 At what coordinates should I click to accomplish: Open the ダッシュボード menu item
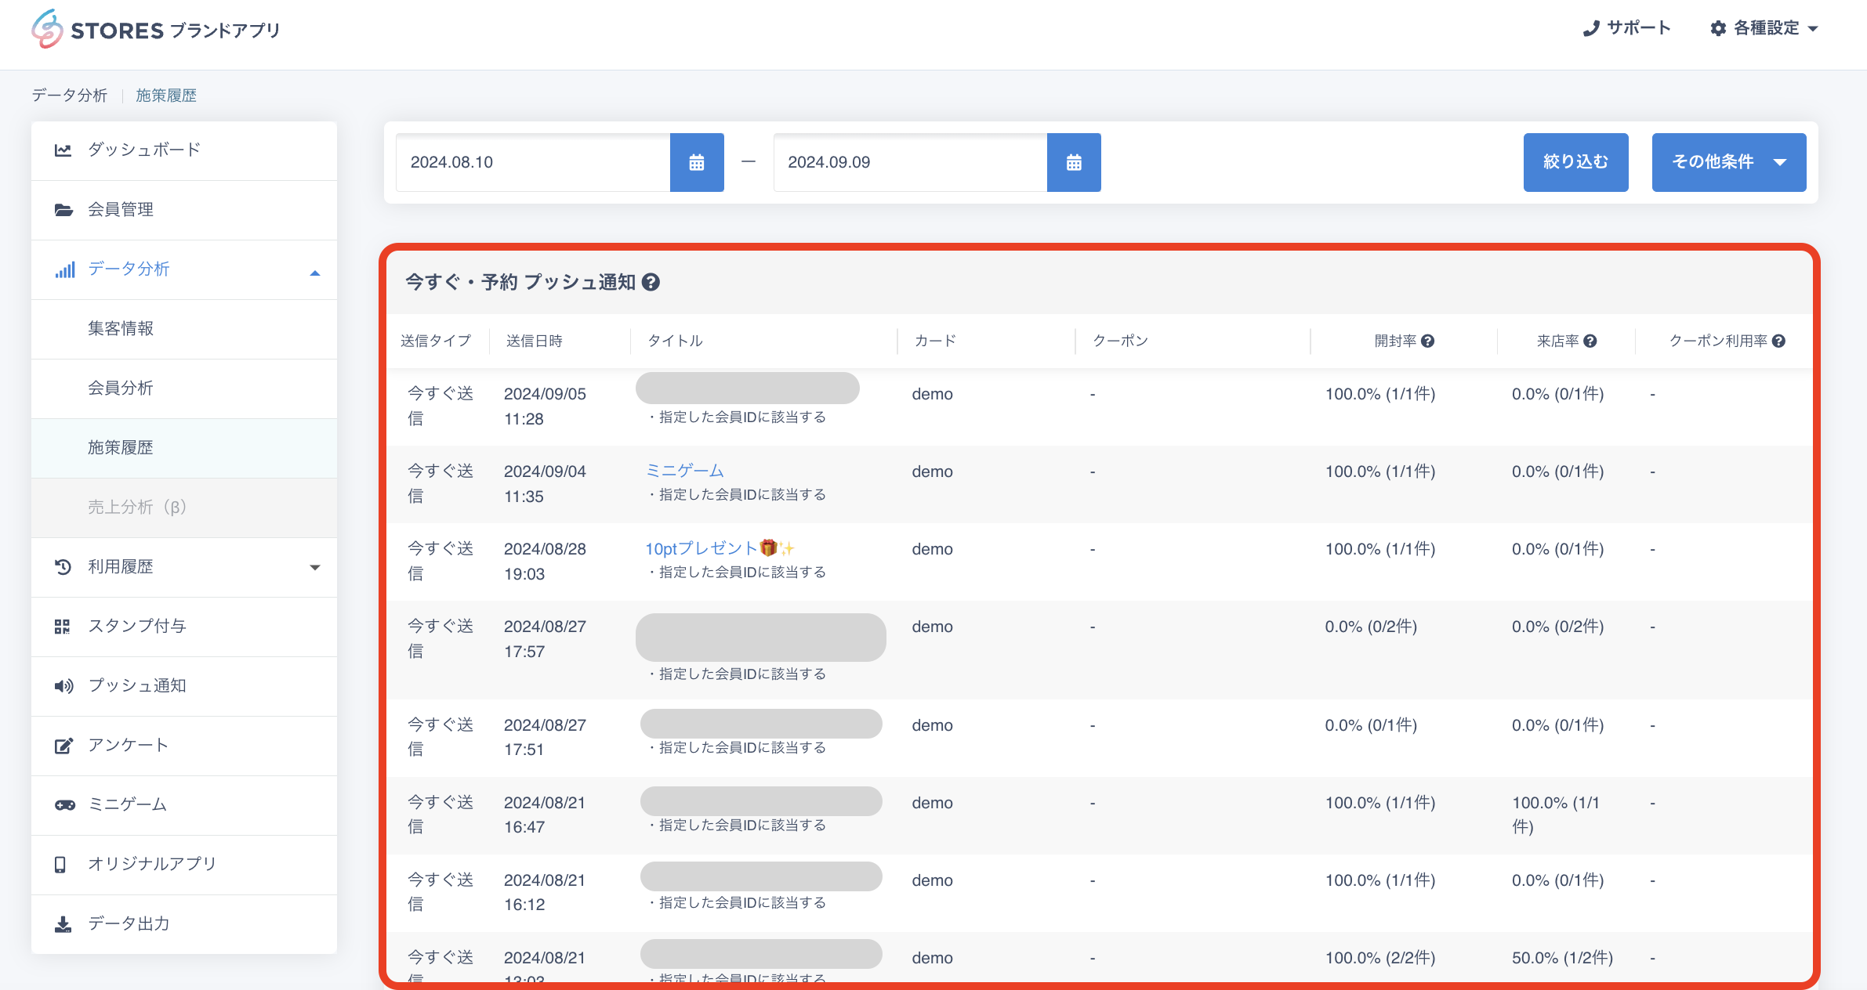point(184,150)
